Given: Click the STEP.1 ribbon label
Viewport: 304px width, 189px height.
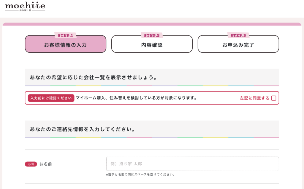Looking at the screenshot, I should click(x=65, y=36).
